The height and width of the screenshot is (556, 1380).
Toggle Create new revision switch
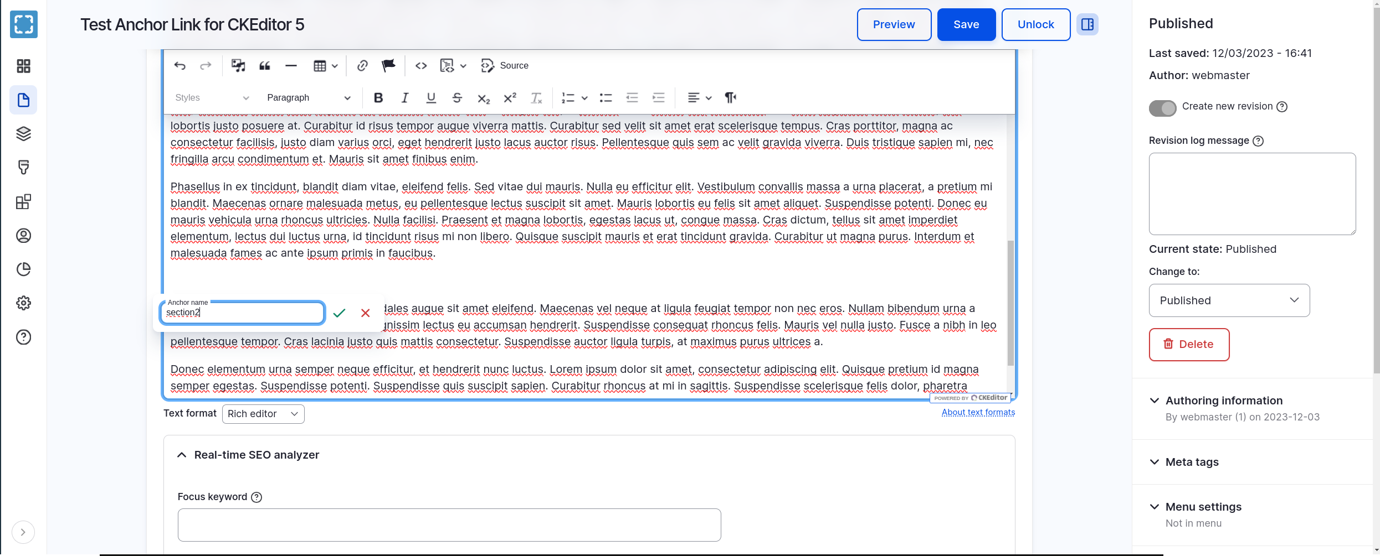[1162, 108]
